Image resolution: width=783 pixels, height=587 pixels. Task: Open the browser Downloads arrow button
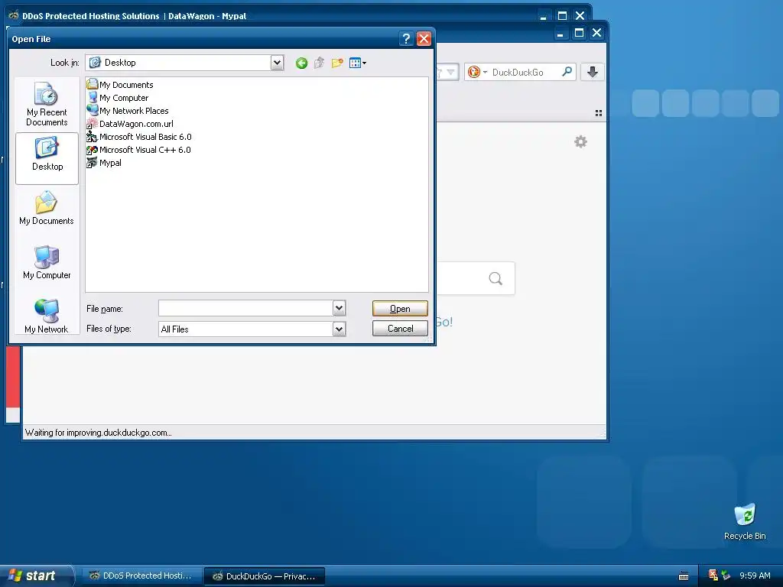click(593, 72)
